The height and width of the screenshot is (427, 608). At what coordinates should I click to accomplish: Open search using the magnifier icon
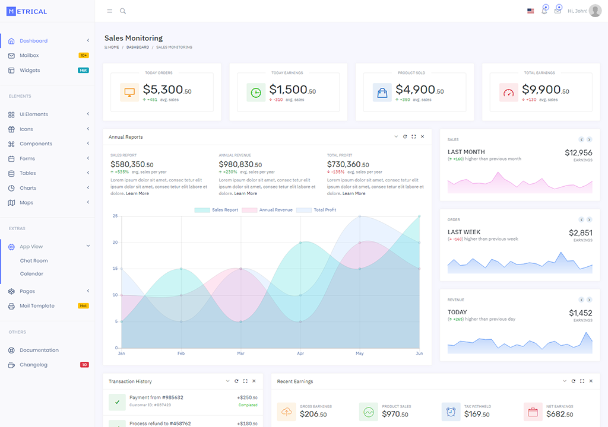[123, 11]
